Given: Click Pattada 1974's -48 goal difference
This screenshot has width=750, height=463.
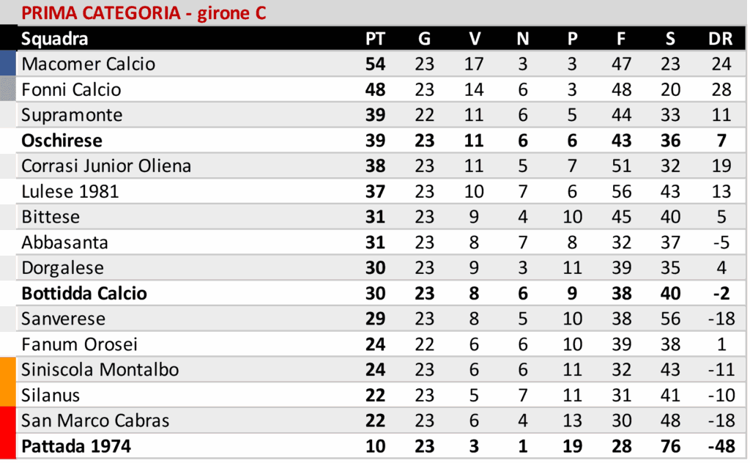Looking at the screenshot, I should pyautogui.click(x=720, y=445).
